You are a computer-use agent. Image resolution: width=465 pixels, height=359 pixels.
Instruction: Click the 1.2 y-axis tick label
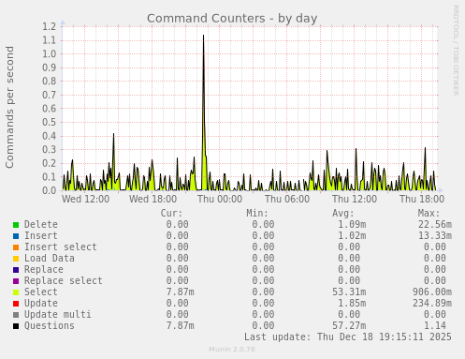(50, 26)
